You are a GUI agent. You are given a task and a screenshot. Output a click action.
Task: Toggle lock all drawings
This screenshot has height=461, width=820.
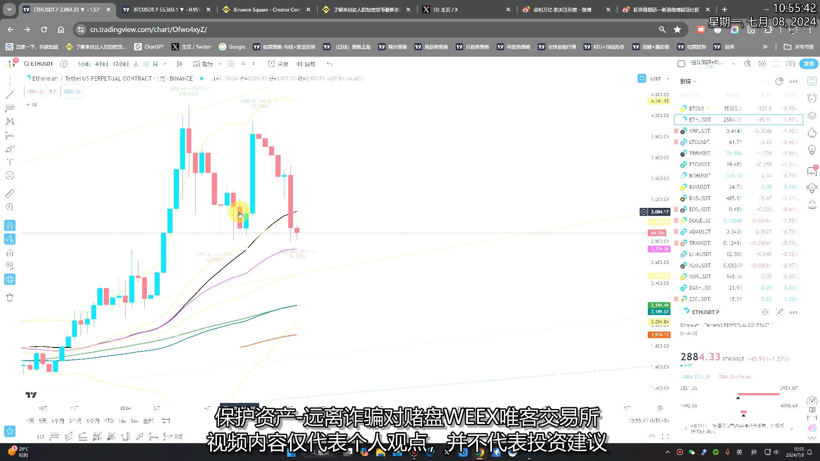click(x=9, y=253)
